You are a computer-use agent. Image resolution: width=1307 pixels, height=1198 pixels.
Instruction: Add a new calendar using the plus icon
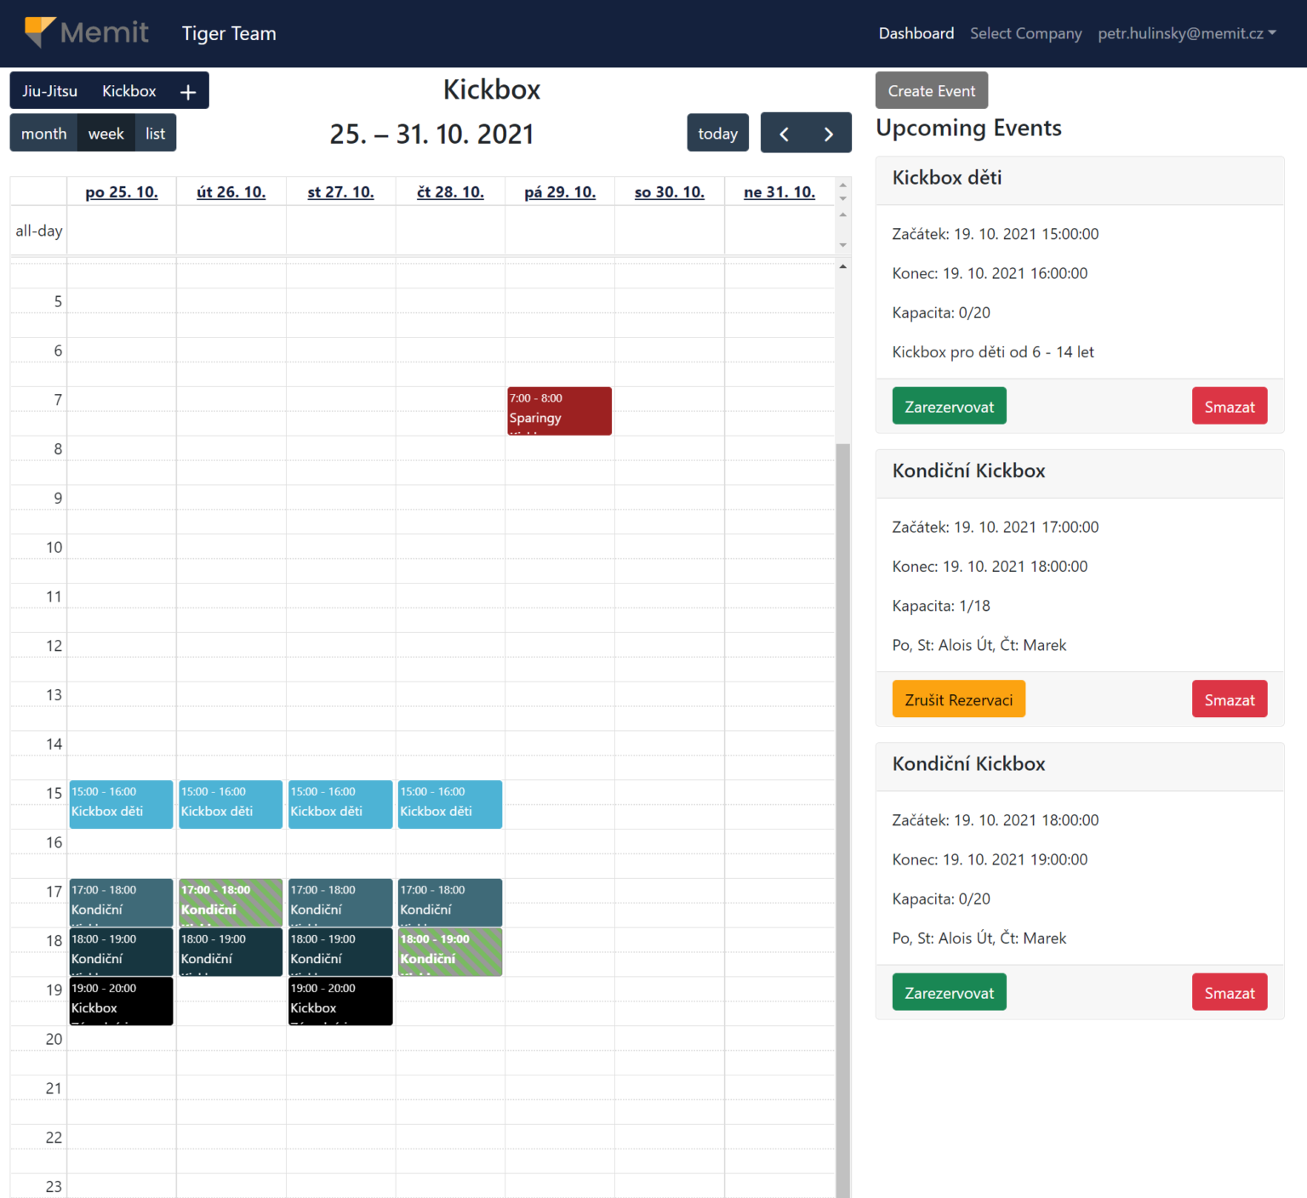click(187, 90)
